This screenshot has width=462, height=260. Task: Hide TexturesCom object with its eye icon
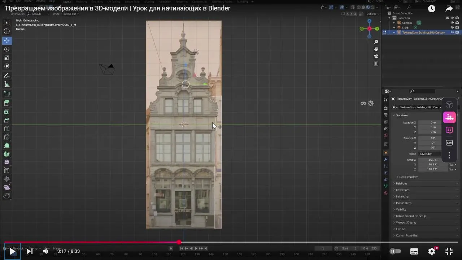coord(452,32)
